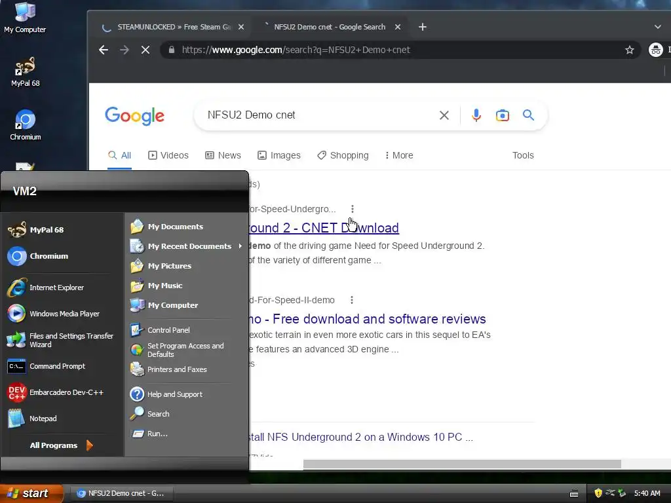Screen dimensions: 671x503
Task: Open on-screen keyboard tray icon
Action: click(574, 494)
